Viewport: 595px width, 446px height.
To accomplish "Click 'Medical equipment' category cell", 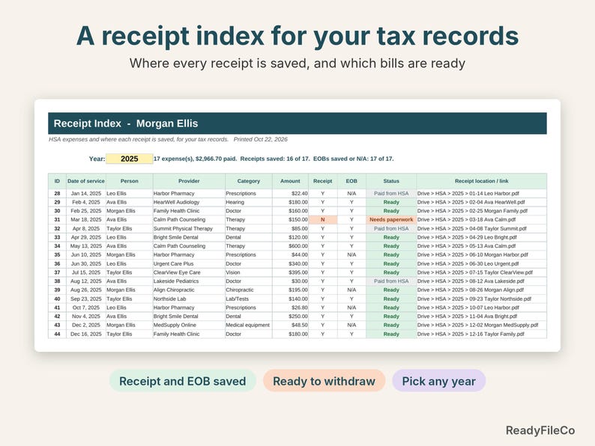I will 249,326.
